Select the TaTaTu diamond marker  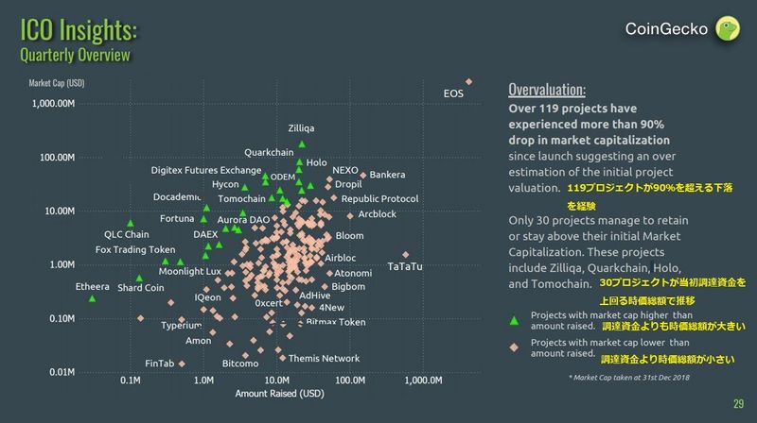tap(406, 255)
